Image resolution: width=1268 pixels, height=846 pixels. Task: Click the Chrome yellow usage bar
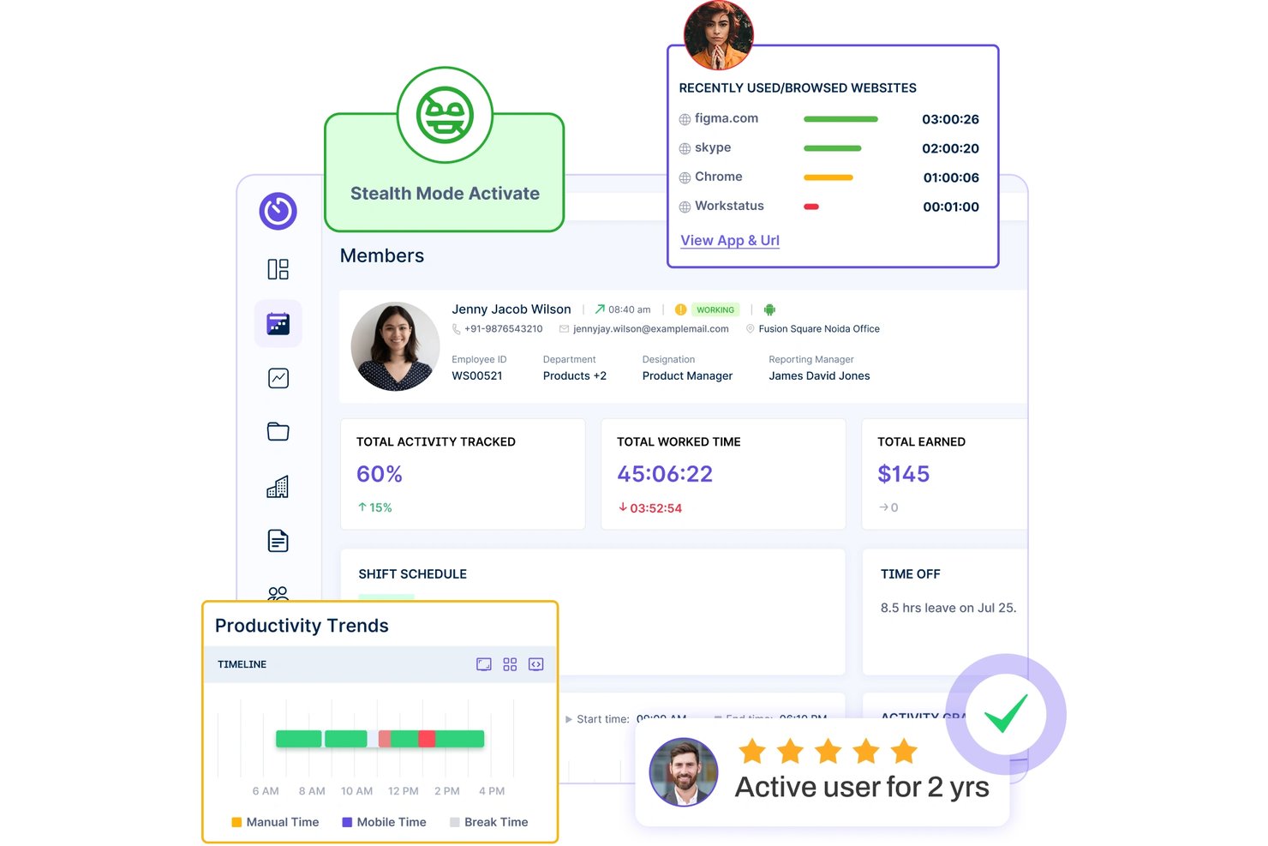[x=828, y=177]
